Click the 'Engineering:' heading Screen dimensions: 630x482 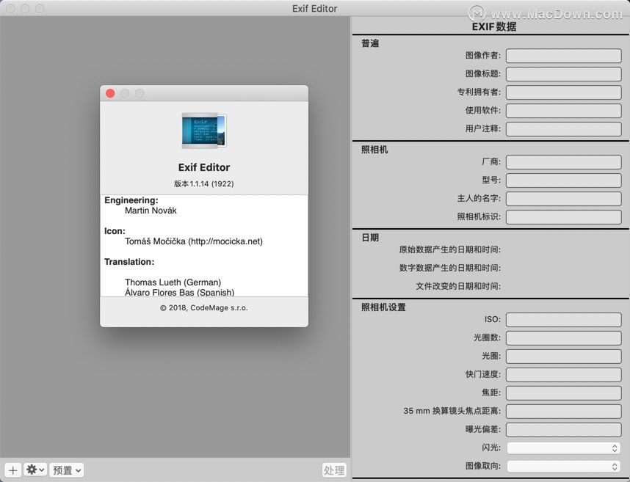click(x=131, y=200)
